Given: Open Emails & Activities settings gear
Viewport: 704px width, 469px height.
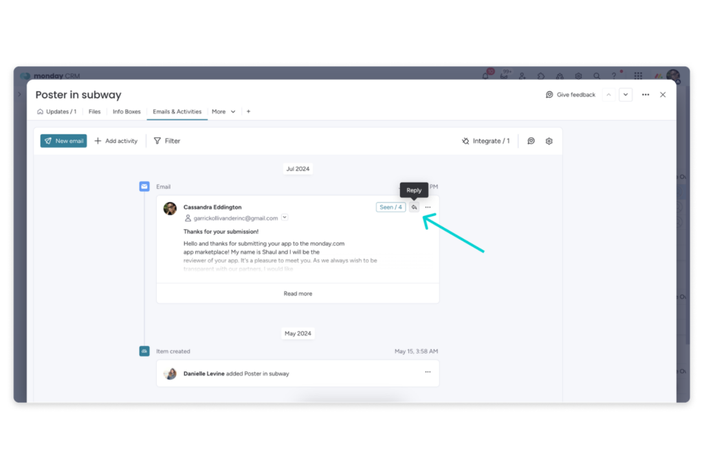Looking at the screenshot, I should point(549,141).
